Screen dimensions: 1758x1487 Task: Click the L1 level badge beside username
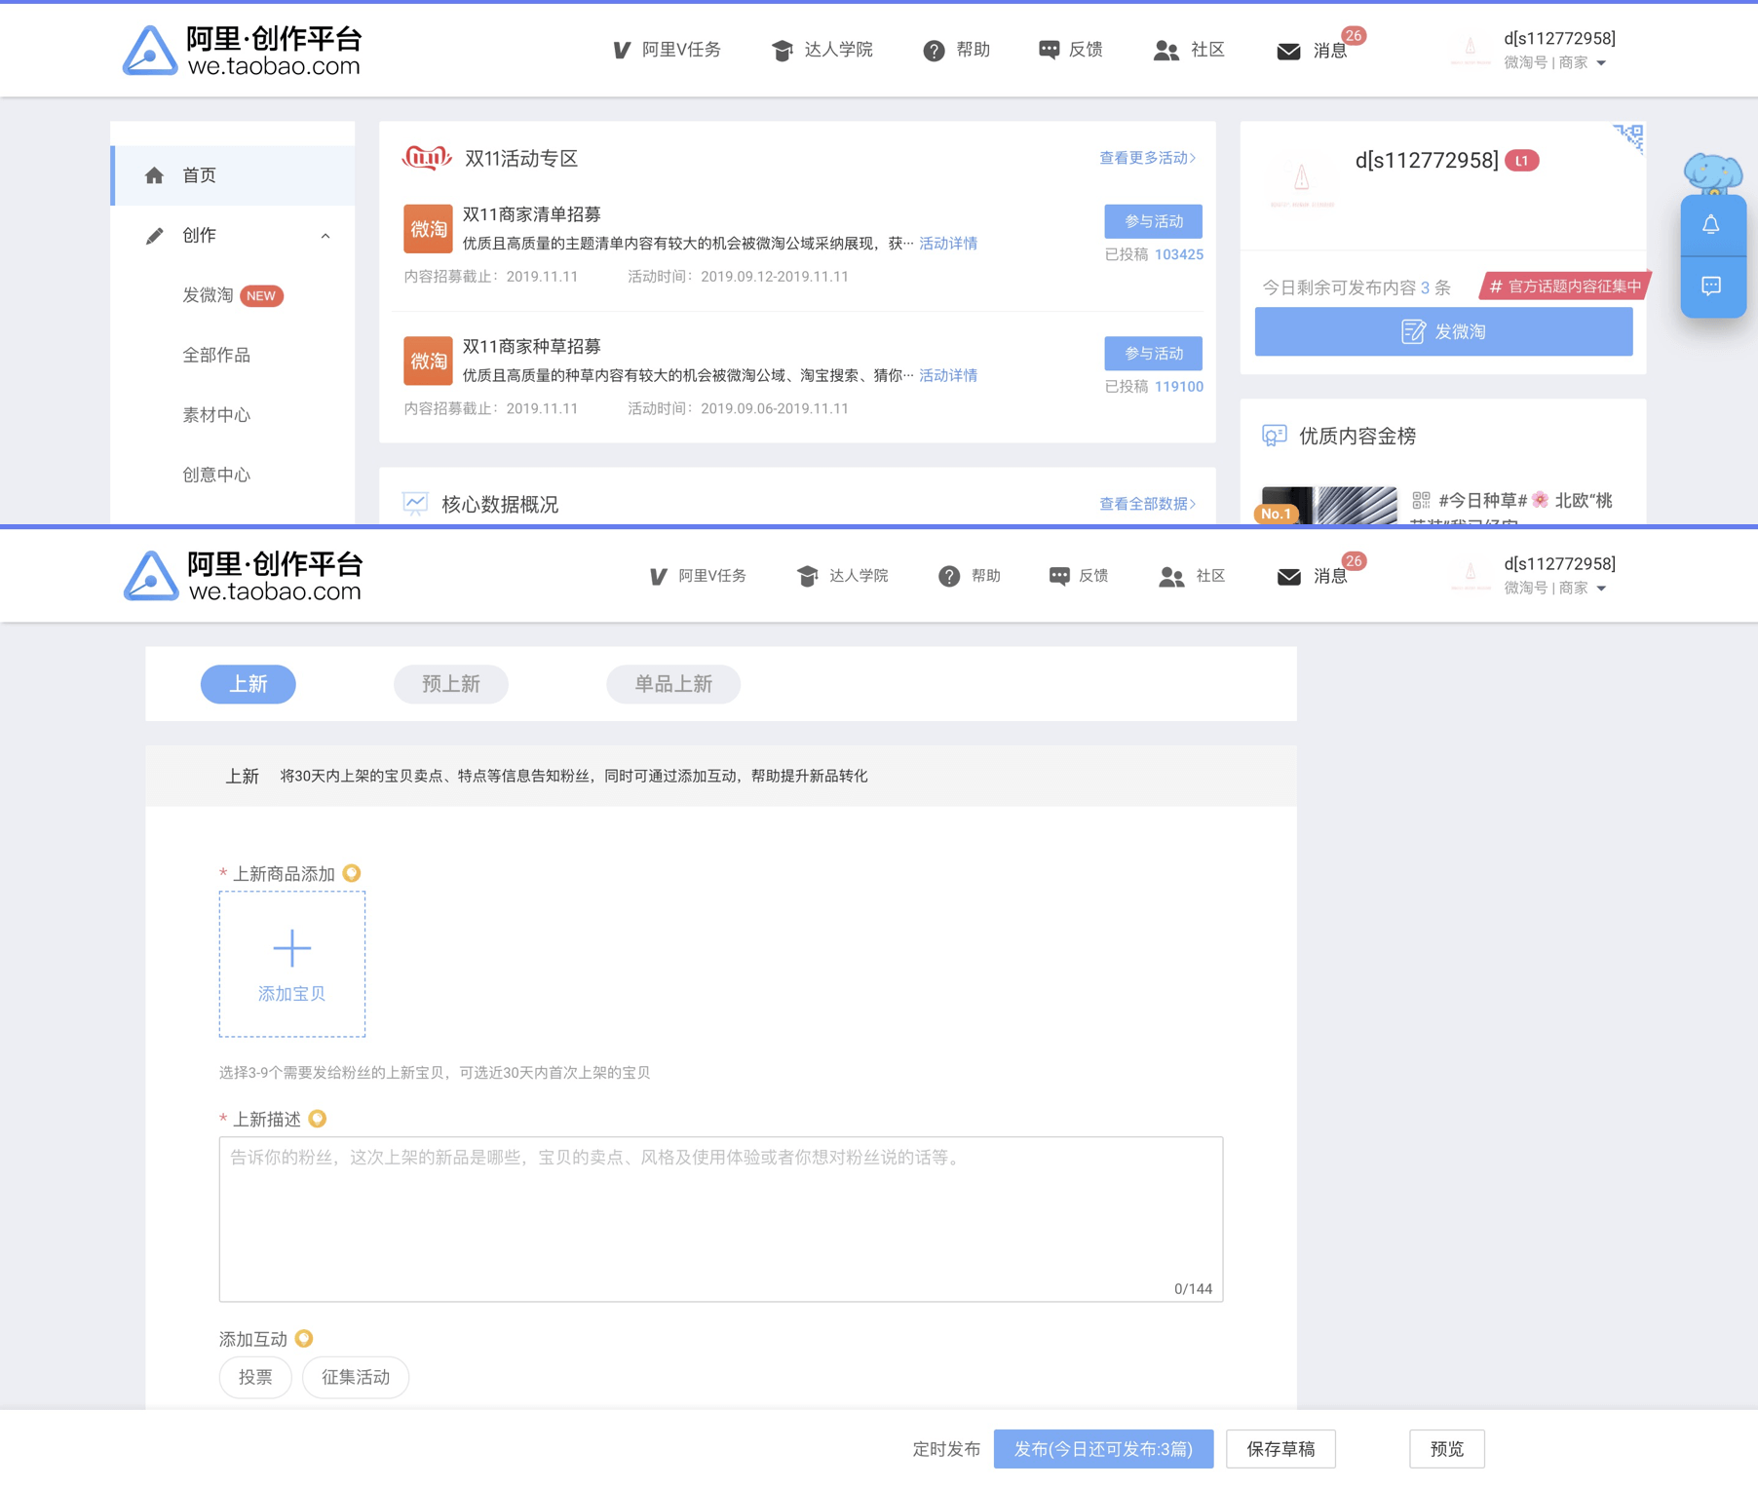tap(1521, 161)
